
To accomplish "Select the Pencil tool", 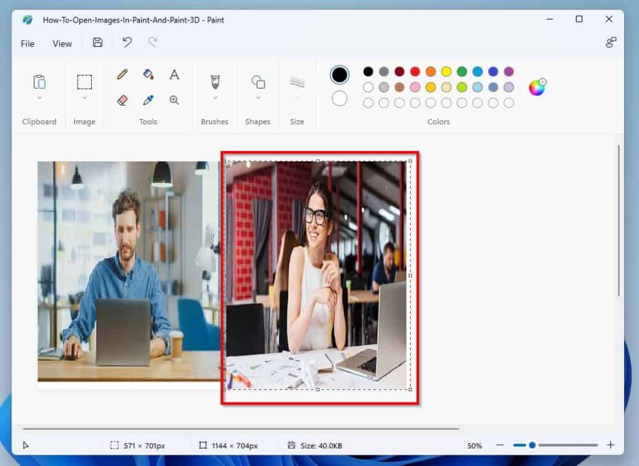I will [122, 74].
